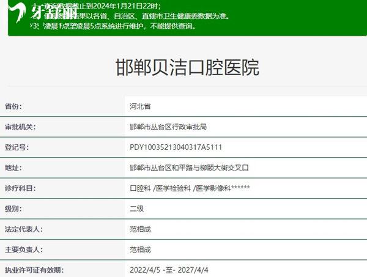Click the departments list starting with 口腔科

pyautogui.click(x=190, y=188)
